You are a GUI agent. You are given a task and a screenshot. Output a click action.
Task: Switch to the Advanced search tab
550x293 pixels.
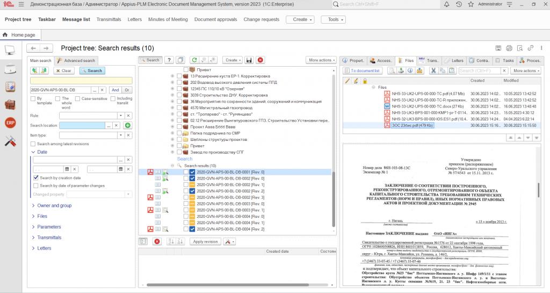(x=76, y=61)
